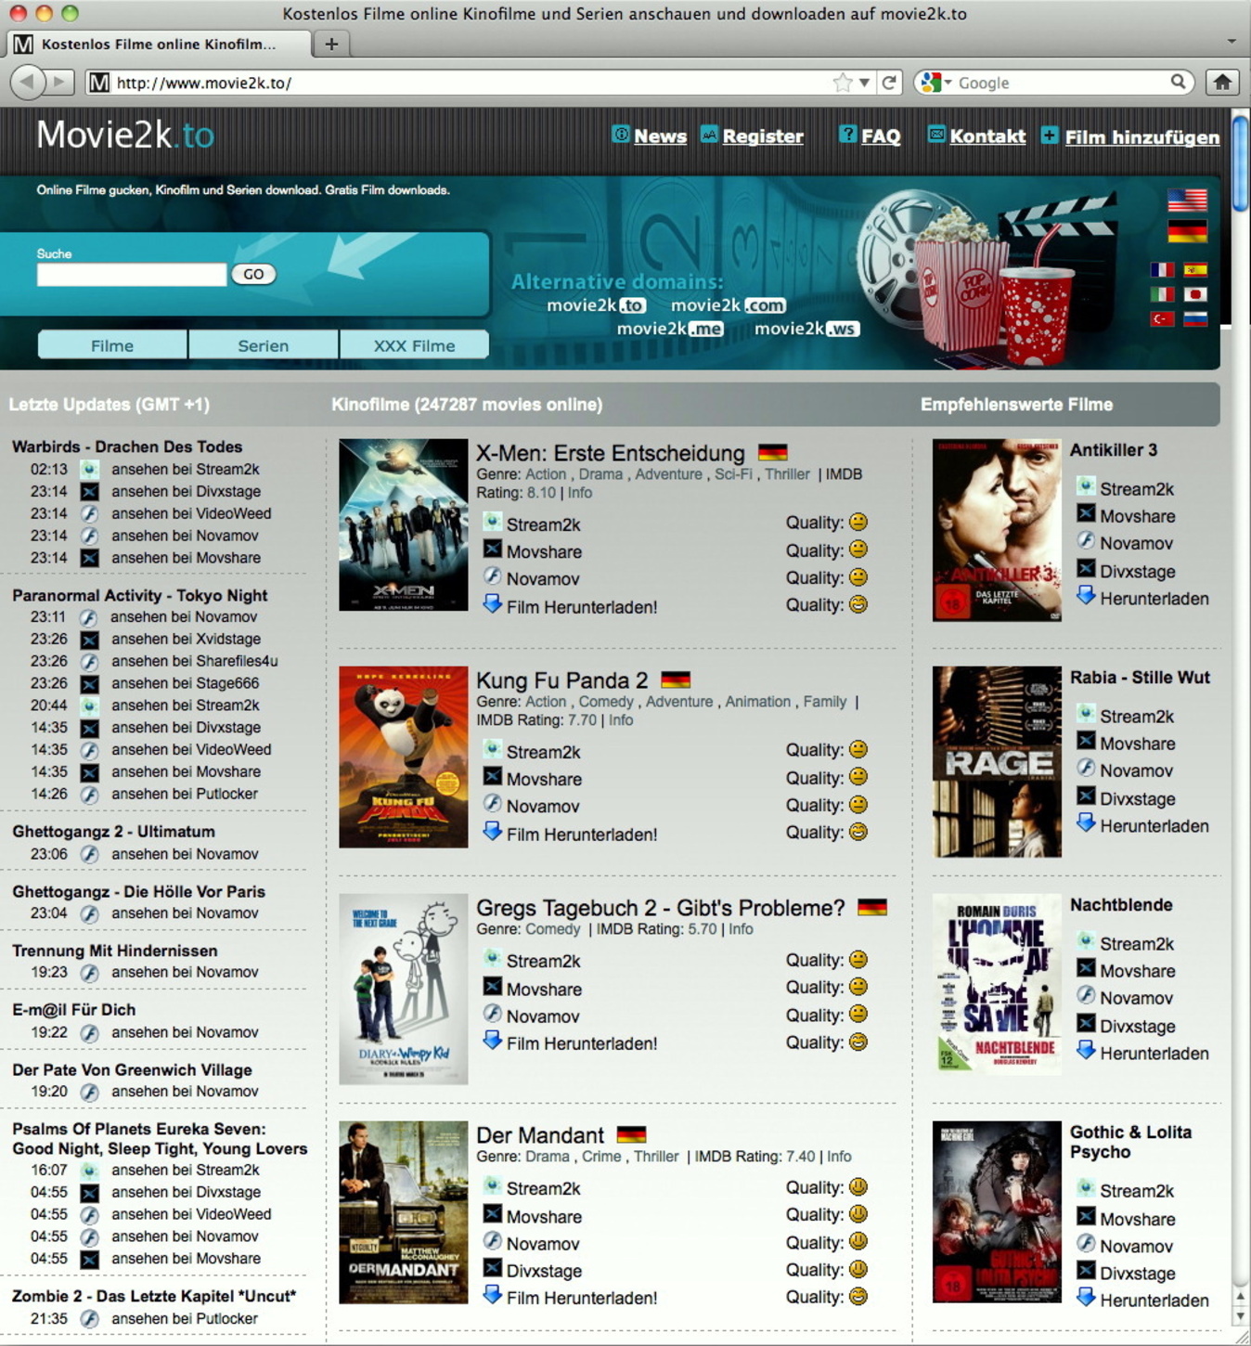
Task: Select the French flag language icon
Action: tap(1162, 270)
